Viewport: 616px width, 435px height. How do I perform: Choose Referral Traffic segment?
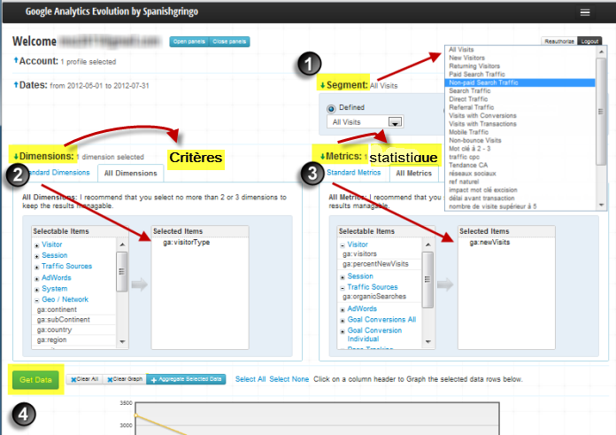pos(472,107)
